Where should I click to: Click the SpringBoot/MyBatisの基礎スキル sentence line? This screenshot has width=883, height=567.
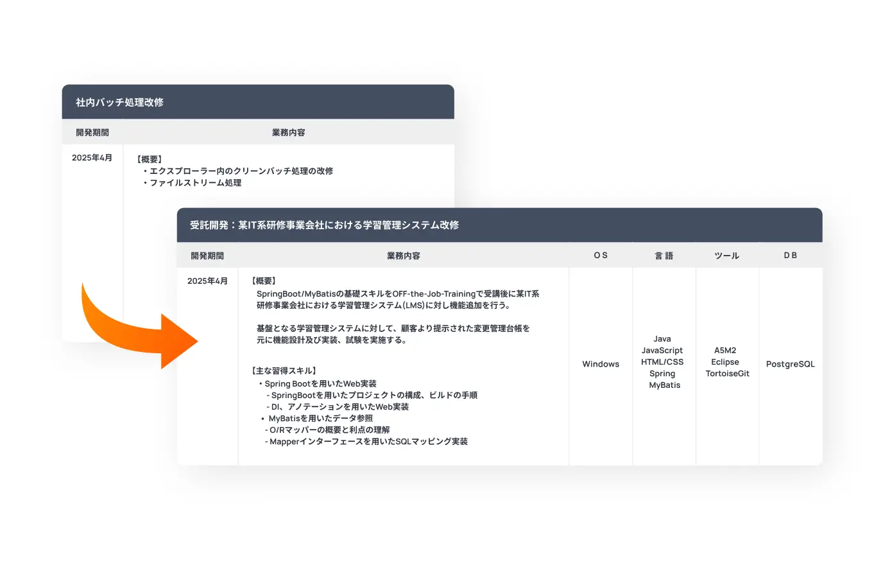(x=398, y=293)
